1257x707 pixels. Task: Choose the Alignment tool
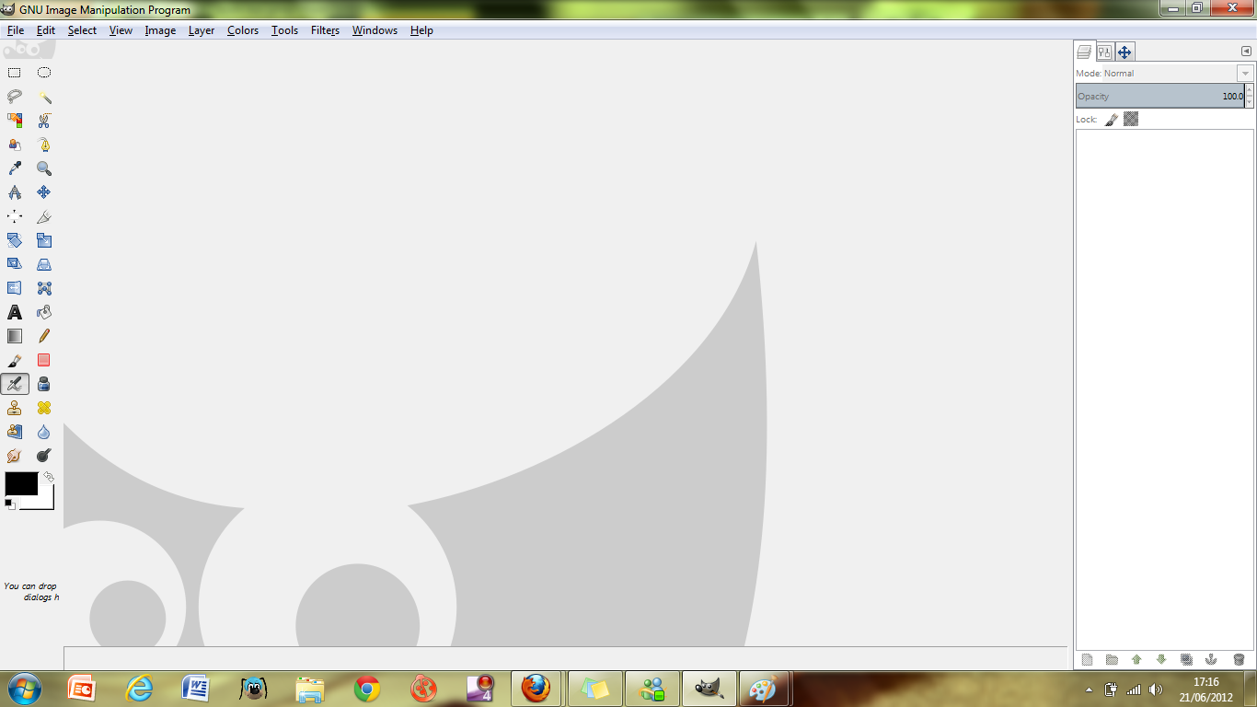[x=15, y=216]
